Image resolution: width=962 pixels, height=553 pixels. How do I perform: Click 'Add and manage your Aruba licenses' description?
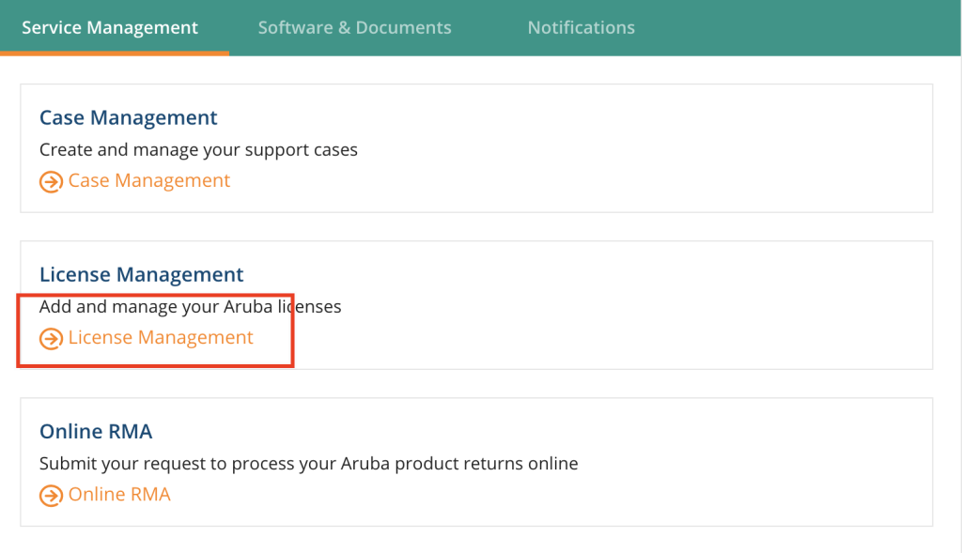190,306
